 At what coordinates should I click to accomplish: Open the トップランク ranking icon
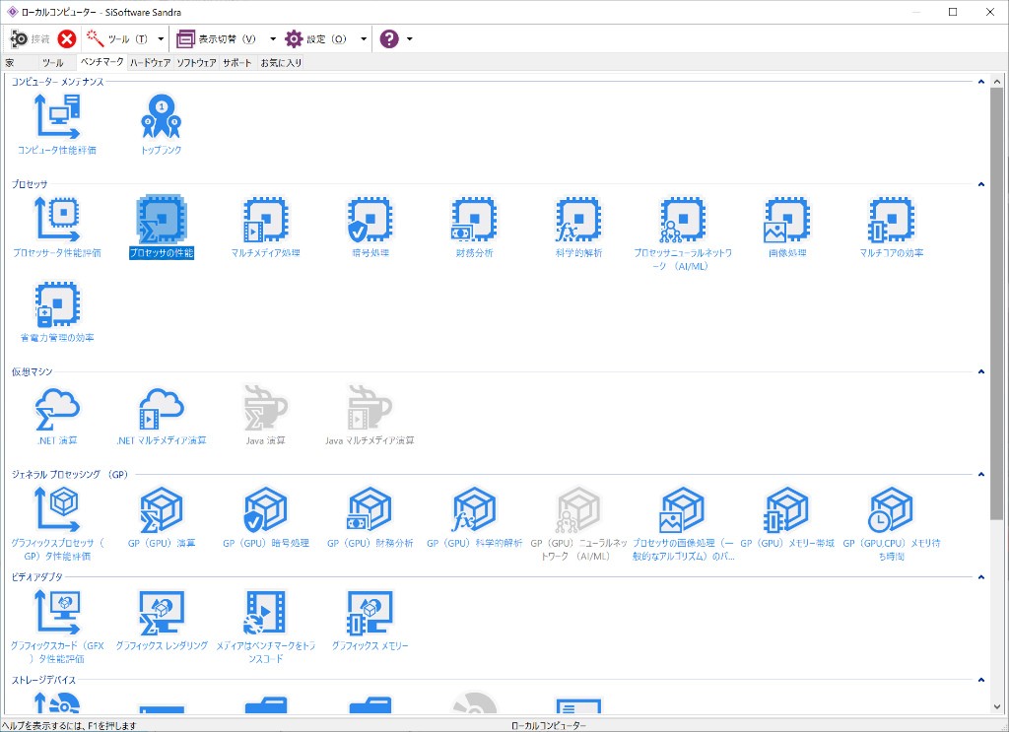161,117
